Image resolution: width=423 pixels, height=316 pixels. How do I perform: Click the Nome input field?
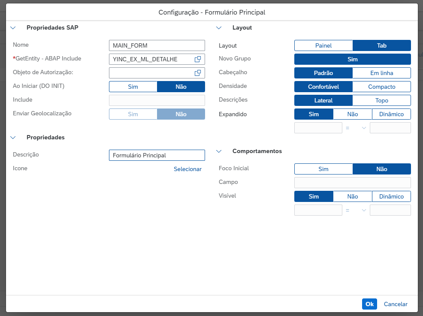tap(157, 45)
